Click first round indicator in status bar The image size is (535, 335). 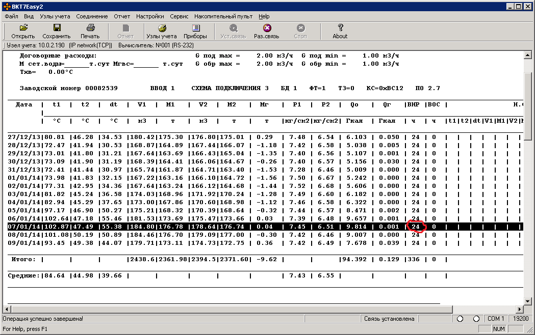coord(460,319)
